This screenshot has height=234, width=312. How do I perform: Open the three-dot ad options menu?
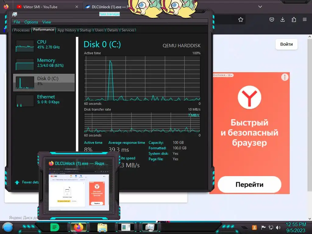click(285, 77)
